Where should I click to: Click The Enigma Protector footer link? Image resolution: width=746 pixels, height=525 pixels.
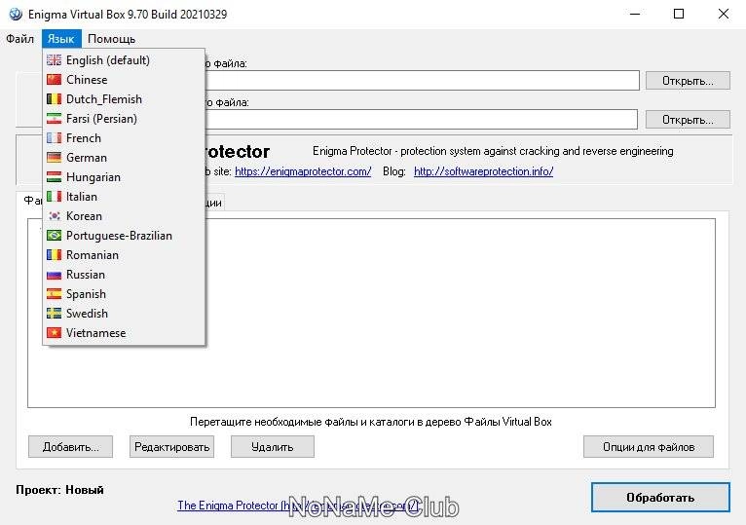coord(298,505)
